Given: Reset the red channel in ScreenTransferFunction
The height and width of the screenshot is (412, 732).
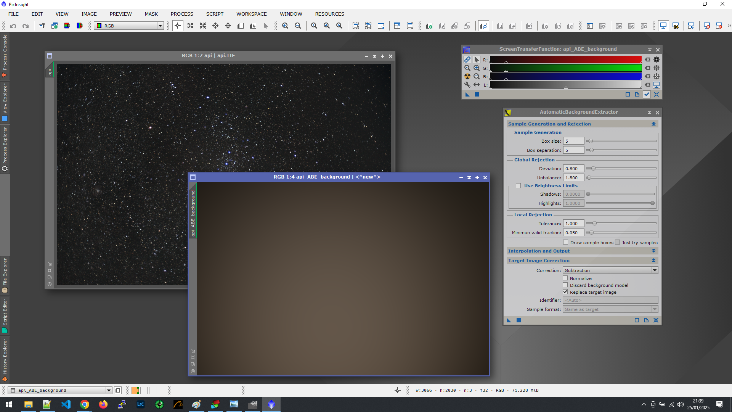Looking at the screenshot, I should 648,60.
